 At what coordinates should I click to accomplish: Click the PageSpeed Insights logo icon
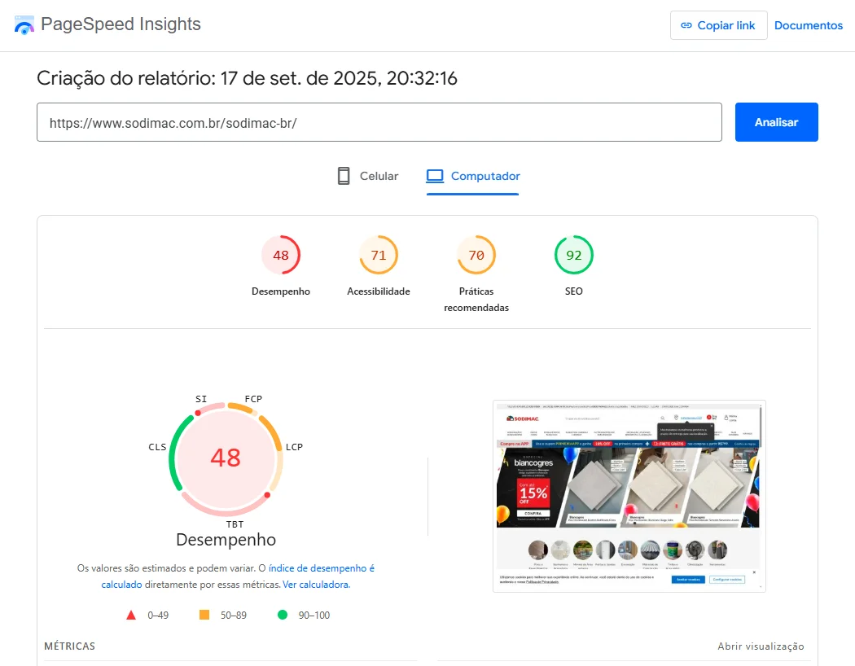24,25
